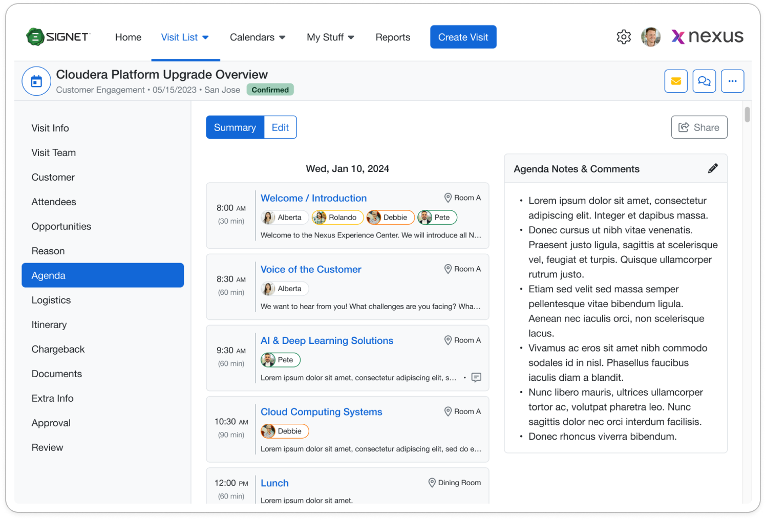Viewport: 766px width, 520px height.
Task: Select Debbie chip in Cloud Computing Systems
Action: tap(285, 431)
